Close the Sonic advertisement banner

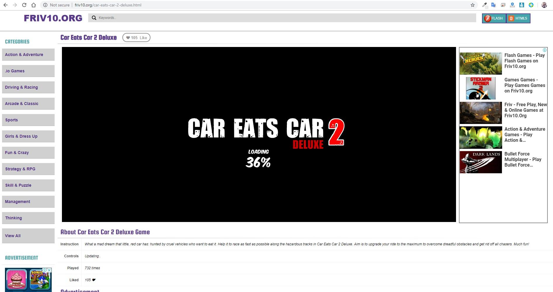49,270
